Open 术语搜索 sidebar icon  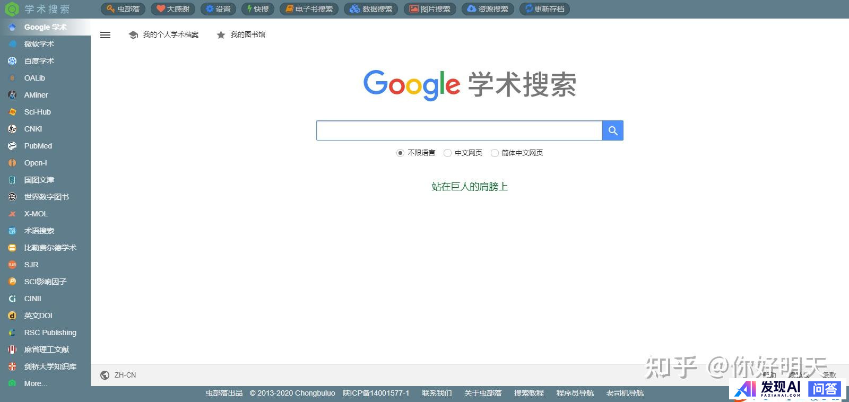[x=12, y=231]
